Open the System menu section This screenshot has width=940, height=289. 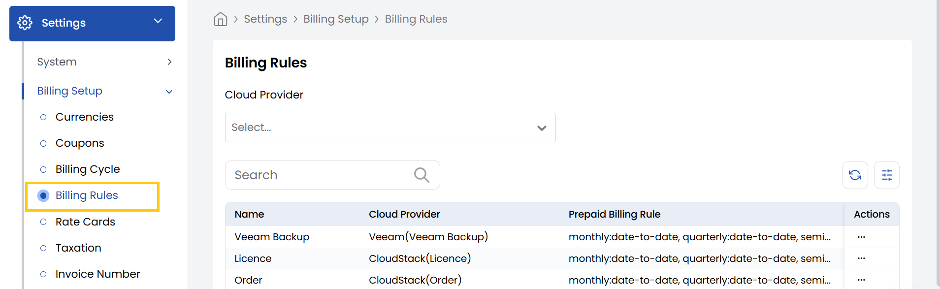tap(57, 62)
